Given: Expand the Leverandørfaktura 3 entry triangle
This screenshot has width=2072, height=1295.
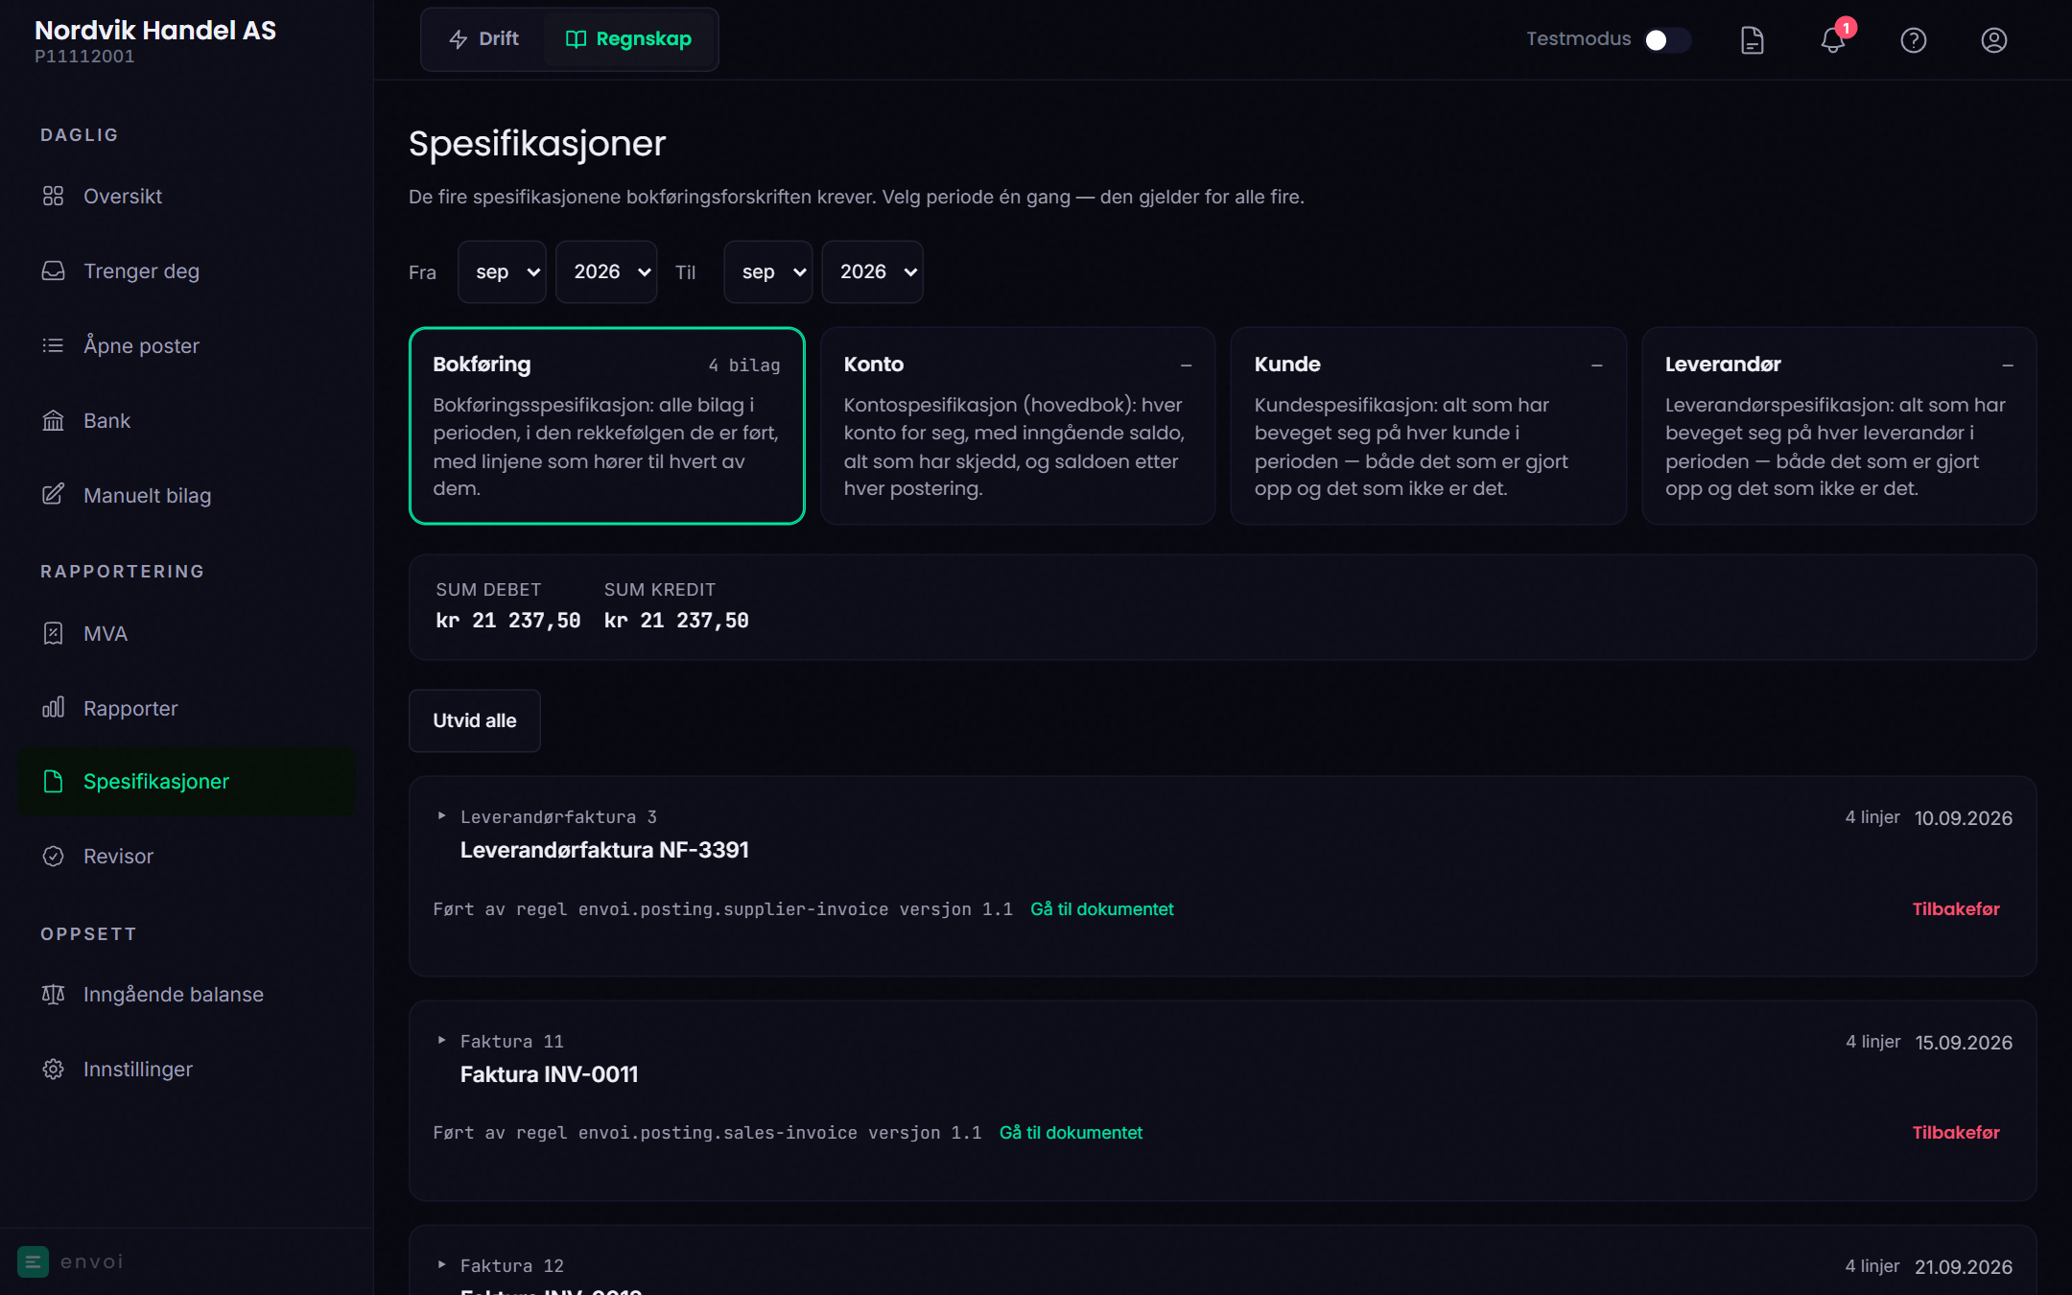Looking at the screenshot, I should [441, 816].
